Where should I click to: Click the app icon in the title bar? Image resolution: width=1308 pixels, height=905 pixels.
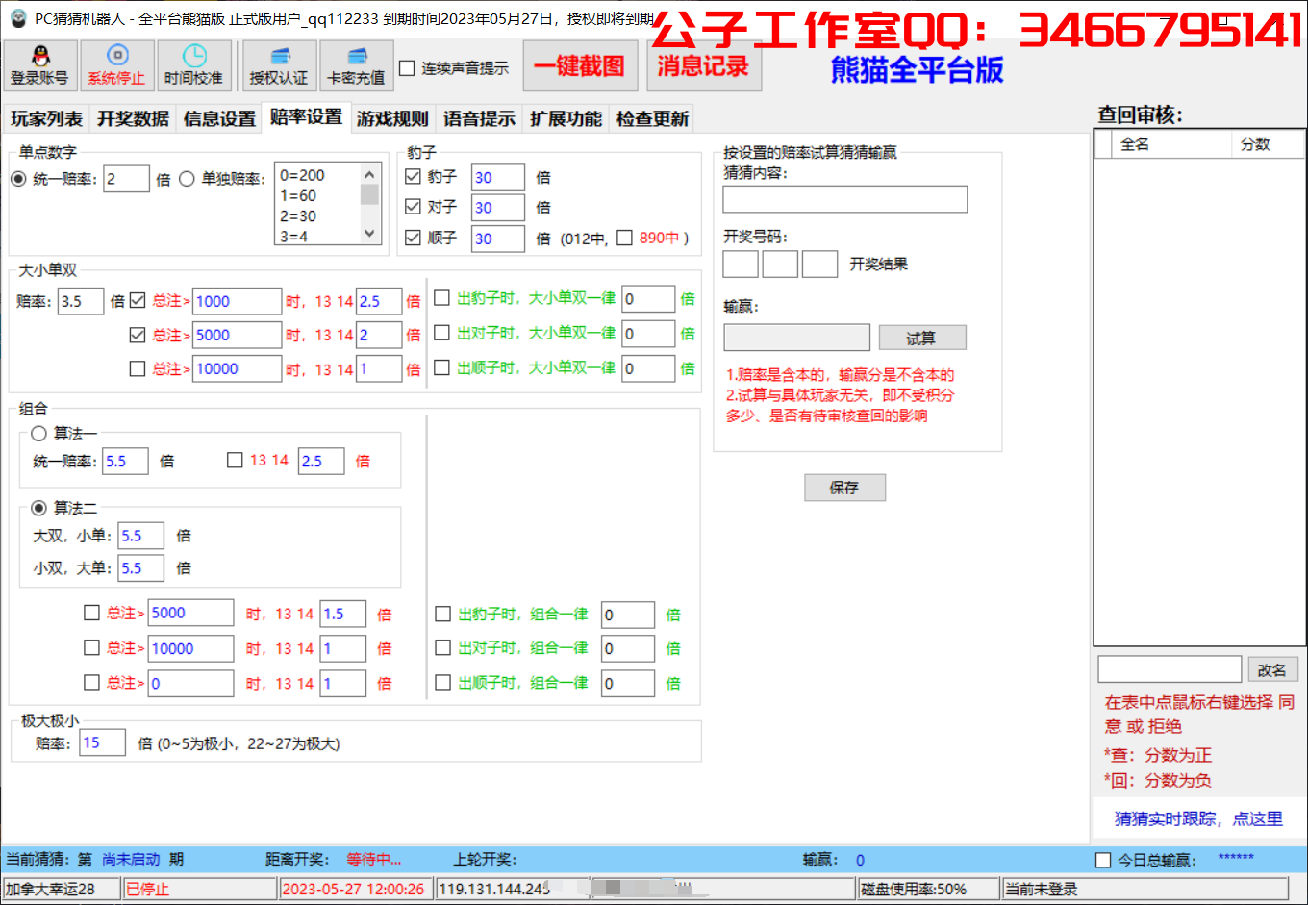16,18
